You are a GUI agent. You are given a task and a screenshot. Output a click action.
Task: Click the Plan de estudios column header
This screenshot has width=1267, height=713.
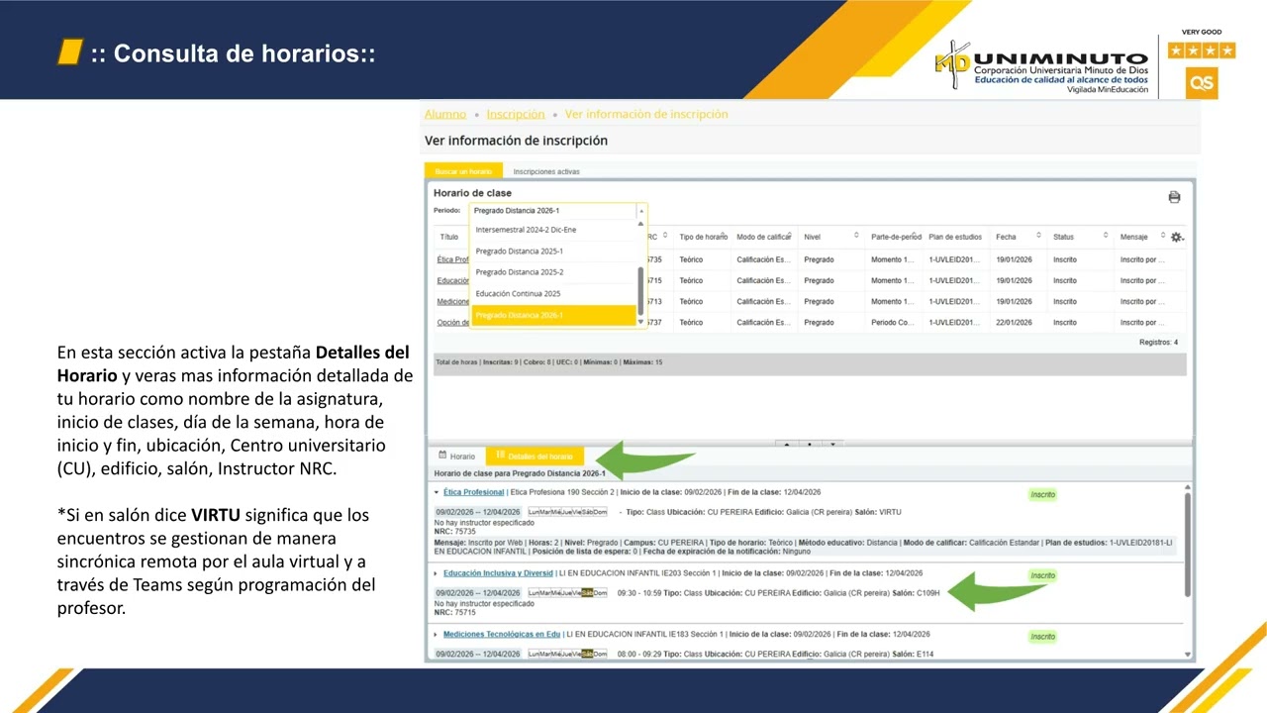click(x=955, y=237)
